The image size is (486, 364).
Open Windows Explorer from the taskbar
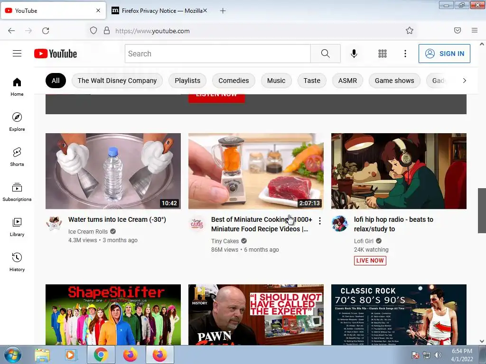pyautogui.click(x=42, y=355)
